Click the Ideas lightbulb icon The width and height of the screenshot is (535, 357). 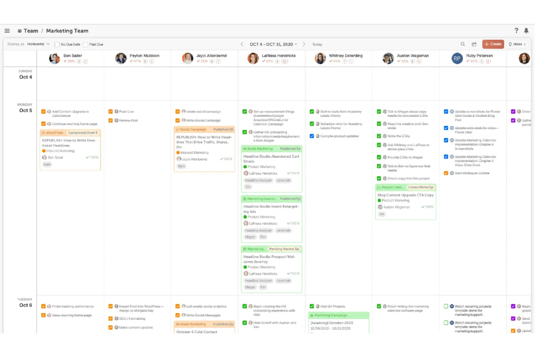(x=510, y=44)
